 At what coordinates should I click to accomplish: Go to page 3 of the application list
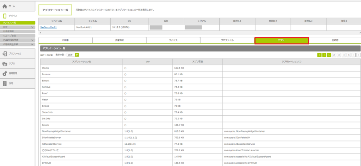(x=339, y=55)
